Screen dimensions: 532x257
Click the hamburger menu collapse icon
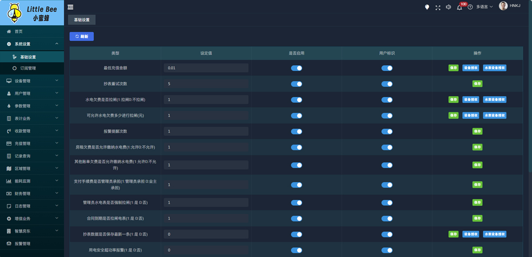coord(70,7)
